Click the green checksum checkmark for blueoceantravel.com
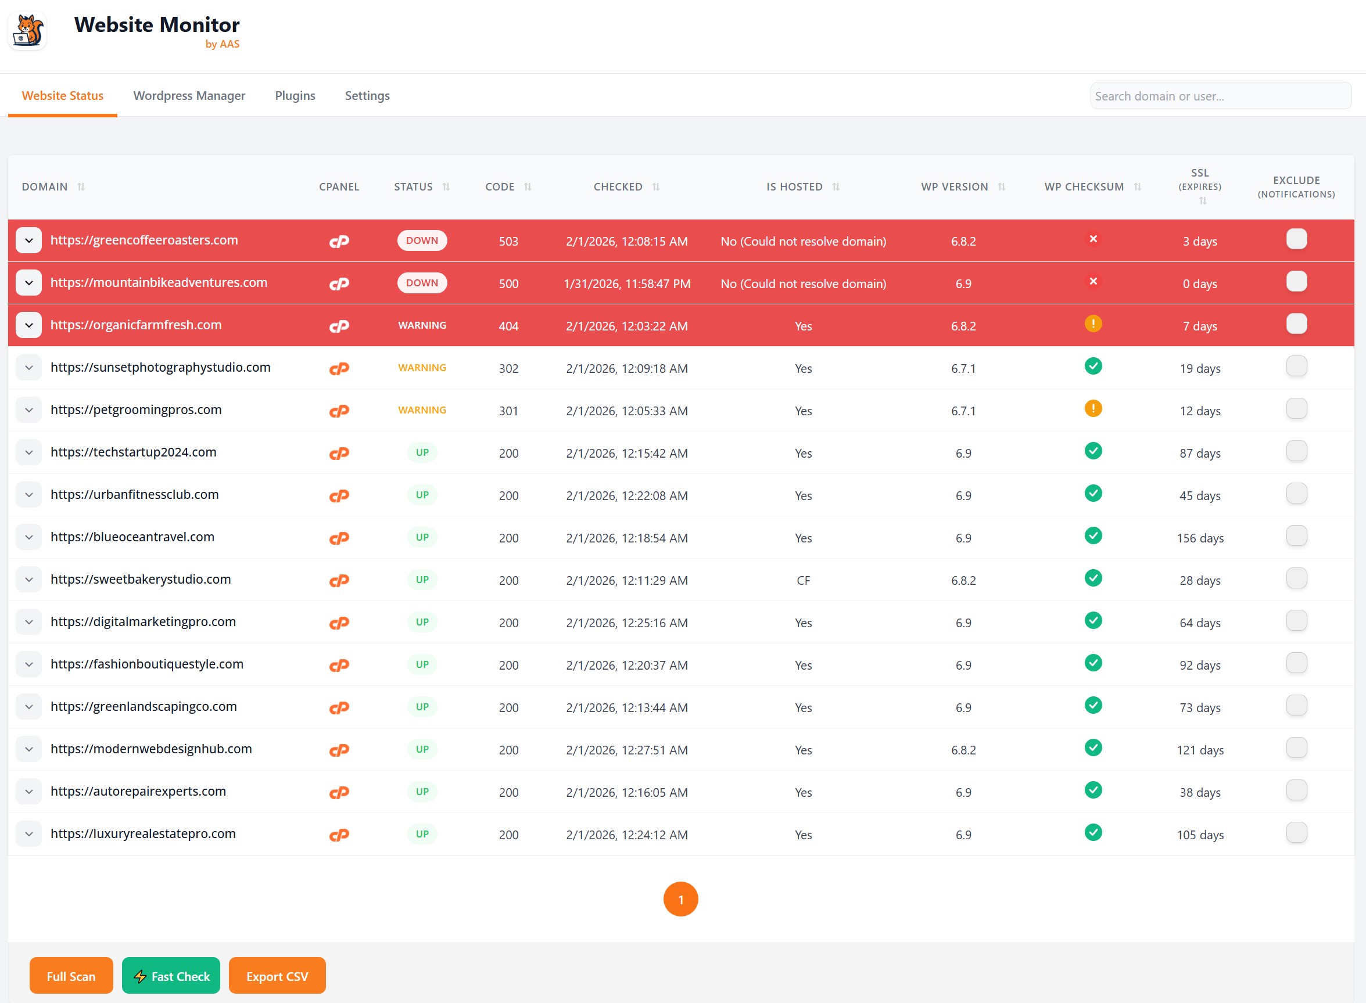 (x=1093, y=536)
